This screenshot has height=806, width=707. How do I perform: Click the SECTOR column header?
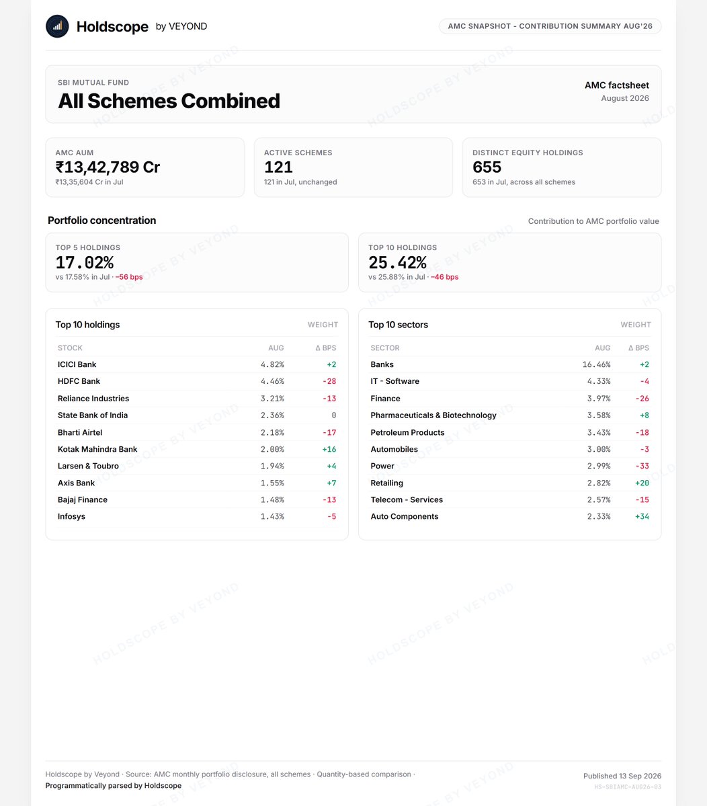(x=385, y=348)
